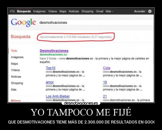The image size is (162, 130).
Task: Open the amor sitelink
Action: [50, 82]
